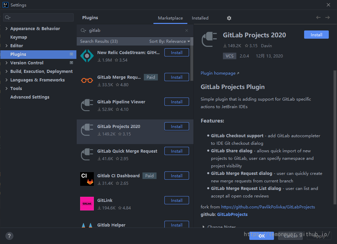Expand the Version Control node

(x=7, y=63)
